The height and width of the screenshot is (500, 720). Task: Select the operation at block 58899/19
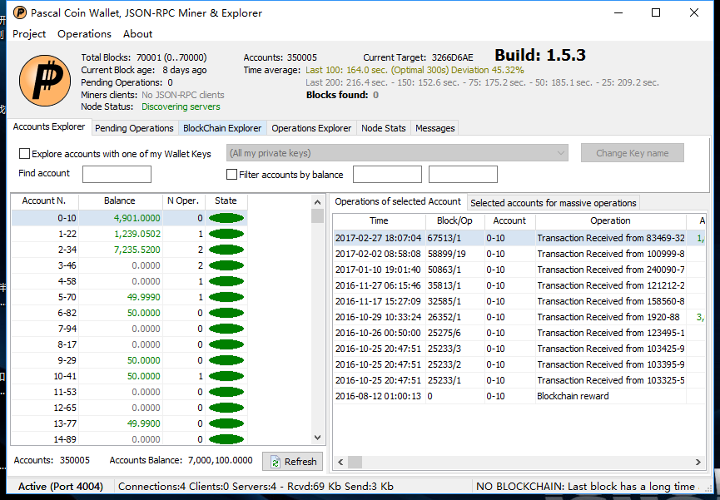click(x=519, y=254)
